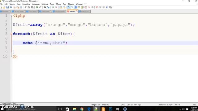Toggle Synchronize Vertical Scrolling icon
The height and width of the screenshot is (111, 198).
61,7
